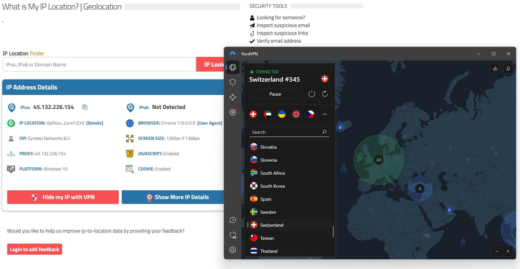Image resolution: width=520 pixels, height=269 pixels.
Task: Click Login to add feedback button
Action: tap(34, 249)
